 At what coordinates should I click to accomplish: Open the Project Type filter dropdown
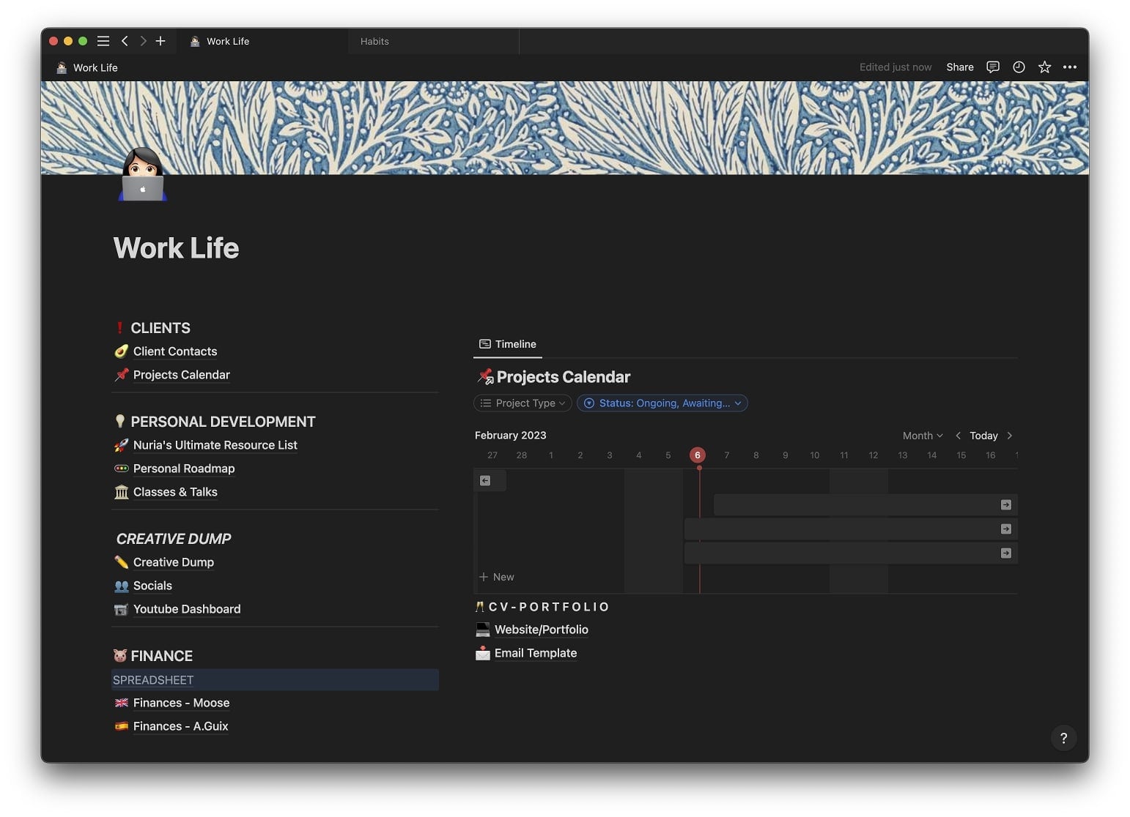522,403
